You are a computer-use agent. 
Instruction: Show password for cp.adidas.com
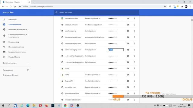[128, 87]
